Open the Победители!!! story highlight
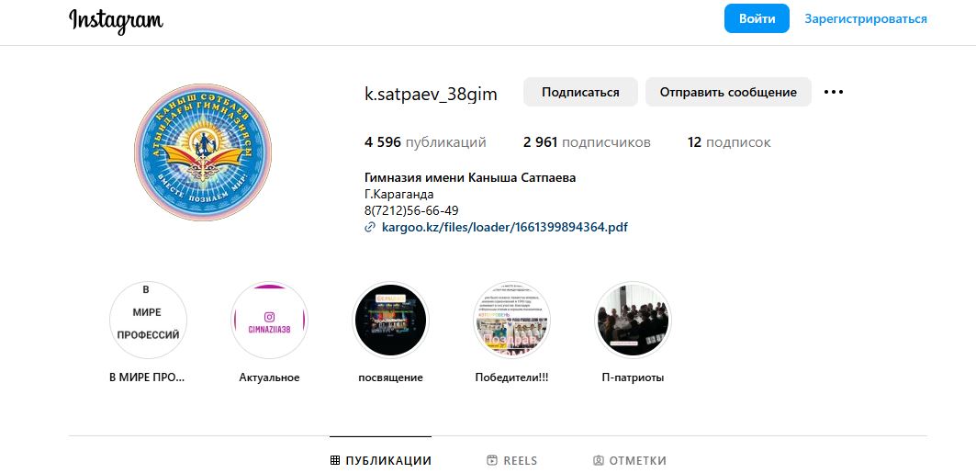 click(x=511, y=320)
